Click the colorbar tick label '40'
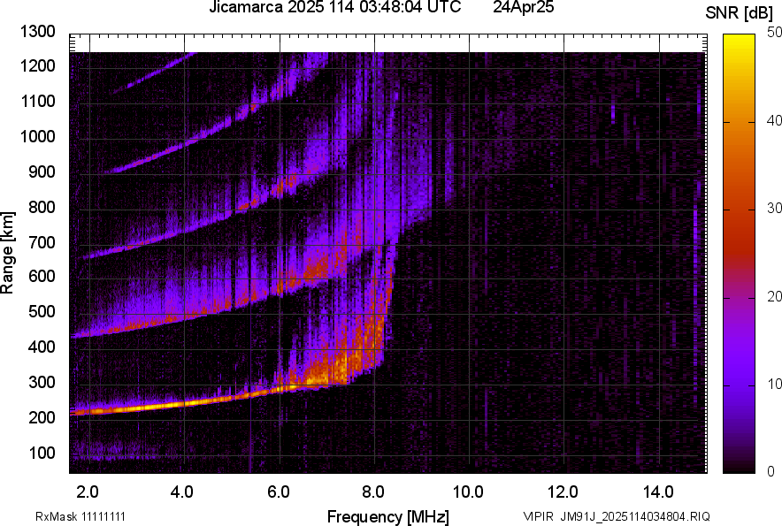The width and height of the screenshot is (782, 526). point(774,120)
